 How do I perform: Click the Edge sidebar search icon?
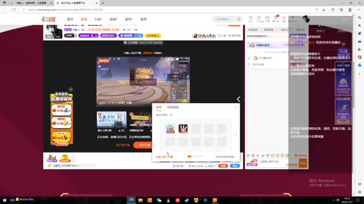pos(359,18)
